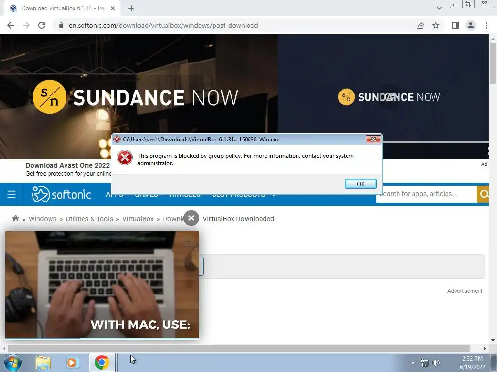Click the scroll-down arrow of the page

493,340
